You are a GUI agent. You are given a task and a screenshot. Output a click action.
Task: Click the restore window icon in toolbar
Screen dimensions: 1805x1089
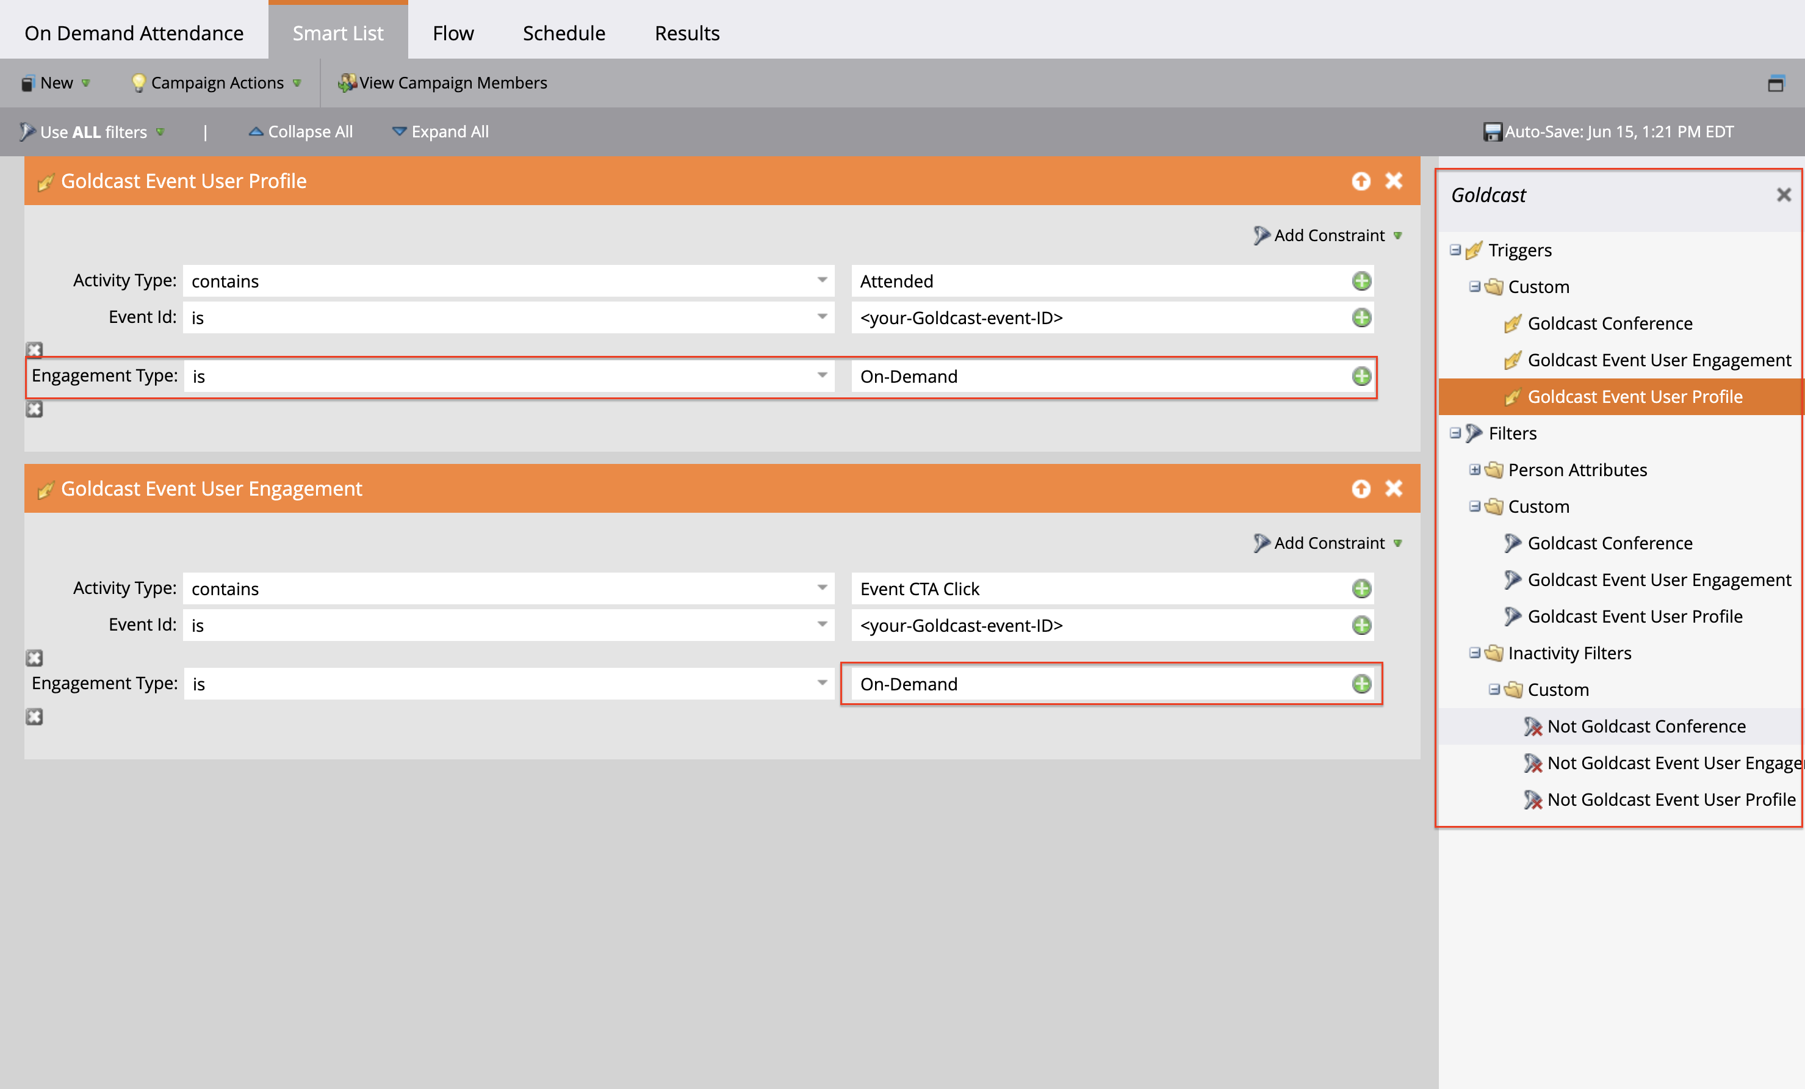click(1776, 83)
